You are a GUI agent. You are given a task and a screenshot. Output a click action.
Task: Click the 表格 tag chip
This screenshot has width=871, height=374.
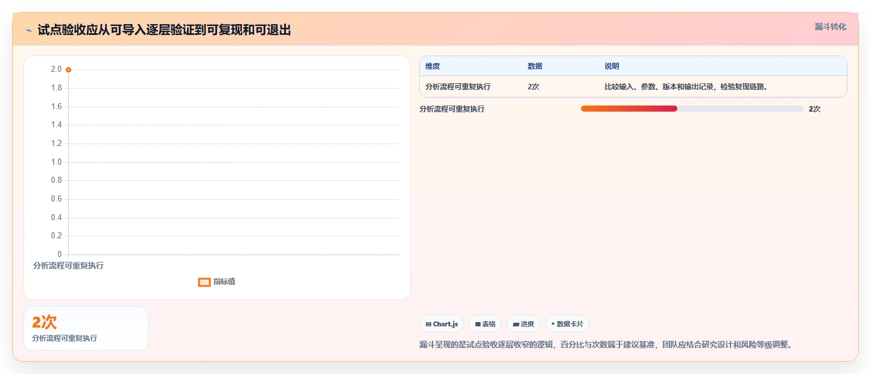pos(485,324)
